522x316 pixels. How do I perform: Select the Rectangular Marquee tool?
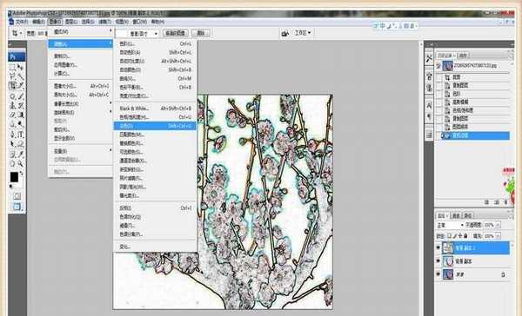point(12,68)
